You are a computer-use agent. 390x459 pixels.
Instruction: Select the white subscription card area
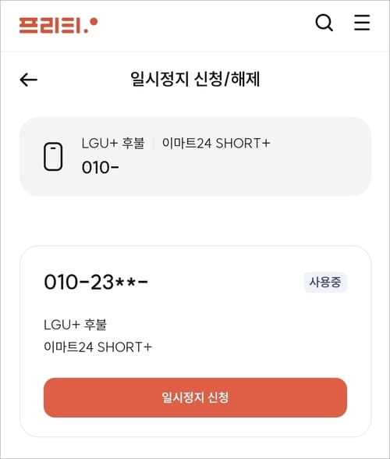196,341
